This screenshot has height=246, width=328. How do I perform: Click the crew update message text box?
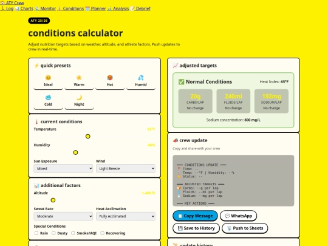[233, 181]
